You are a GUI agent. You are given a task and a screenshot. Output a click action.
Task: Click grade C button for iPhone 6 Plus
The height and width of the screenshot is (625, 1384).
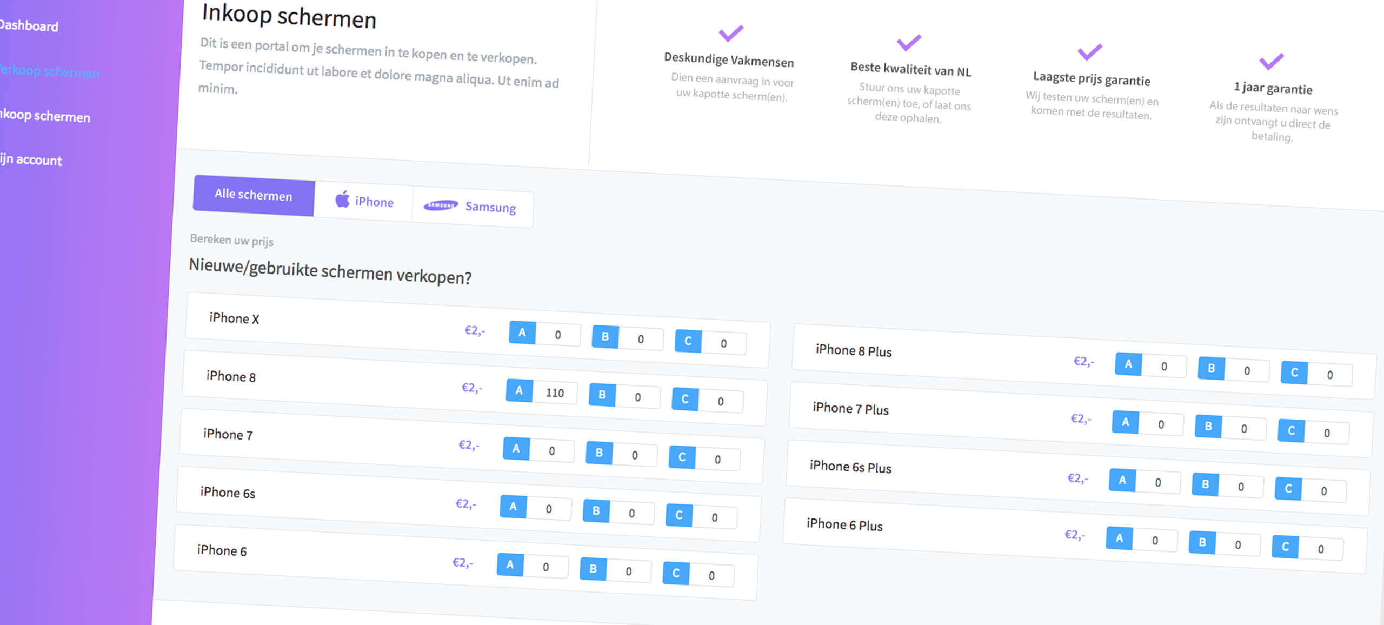[1285, 547]
